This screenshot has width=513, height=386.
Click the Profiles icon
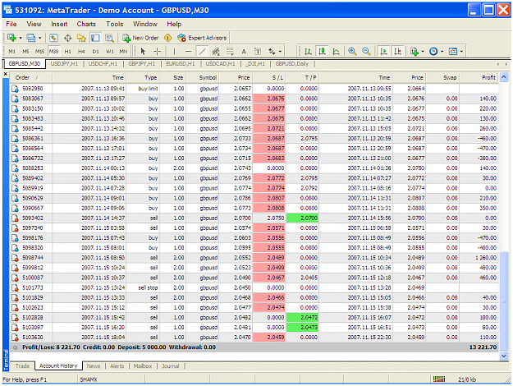[x=30, y=38]
